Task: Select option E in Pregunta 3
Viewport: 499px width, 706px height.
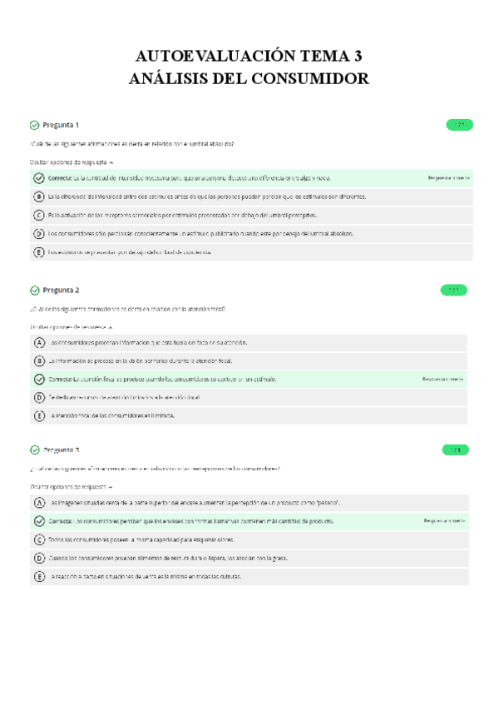Action: tap(39, 576)
